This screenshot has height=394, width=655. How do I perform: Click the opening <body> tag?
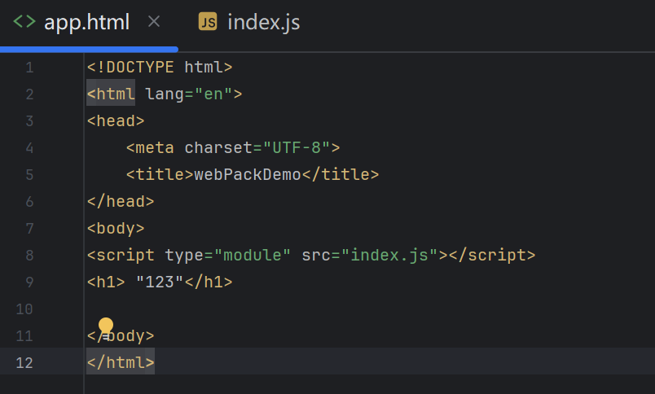click(116, 228)
